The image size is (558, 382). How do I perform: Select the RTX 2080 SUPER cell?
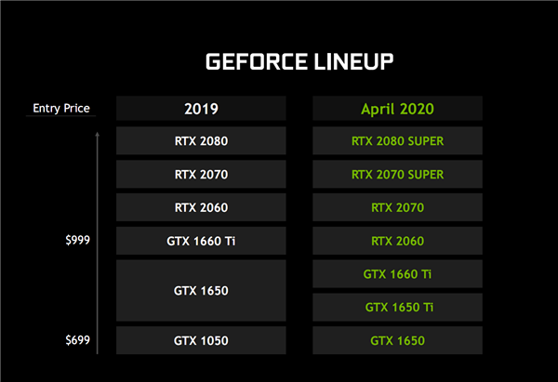397,141
